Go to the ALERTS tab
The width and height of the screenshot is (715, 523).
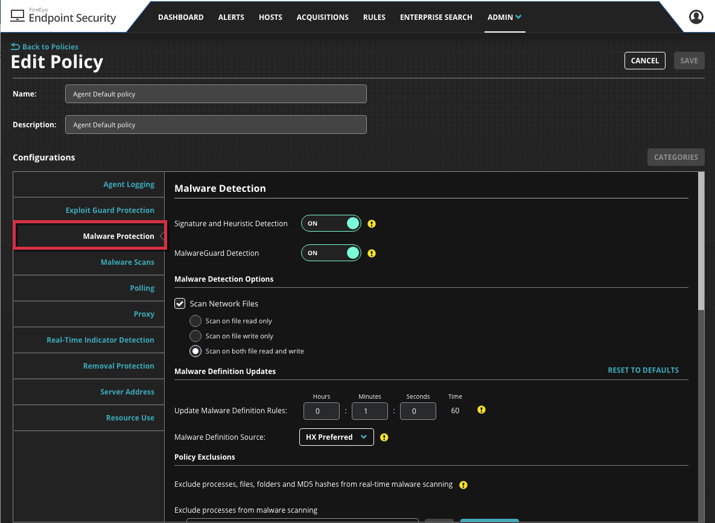tap(231, 17)
